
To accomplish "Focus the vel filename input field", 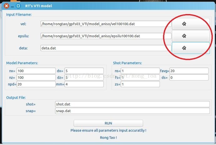I will click(x=106, y=24).
